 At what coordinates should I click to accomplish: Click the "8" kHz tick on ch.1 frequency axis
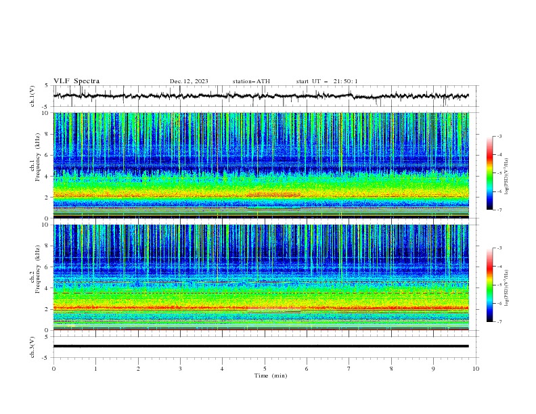tap(47, 134)
